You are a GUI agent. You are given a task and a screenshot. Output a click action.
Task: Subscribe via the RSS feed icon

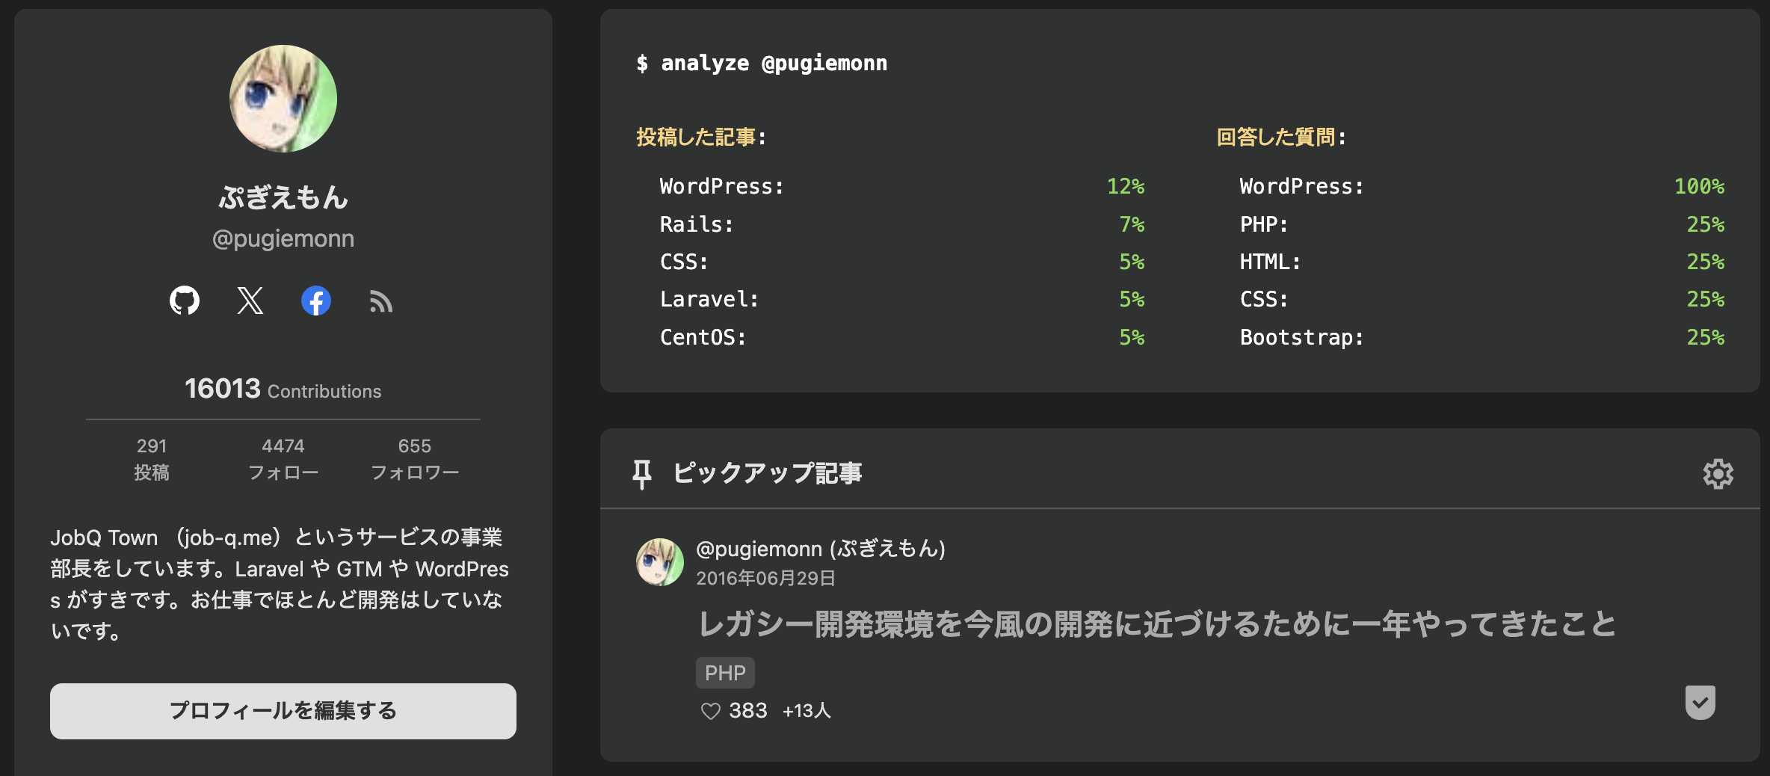point(381,301)
